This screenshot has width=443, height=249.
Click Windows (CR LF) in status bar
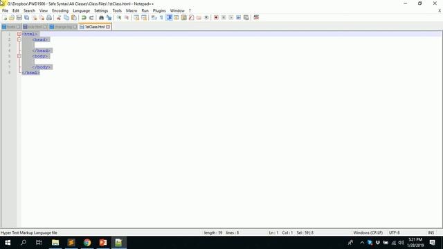point(368,232)
